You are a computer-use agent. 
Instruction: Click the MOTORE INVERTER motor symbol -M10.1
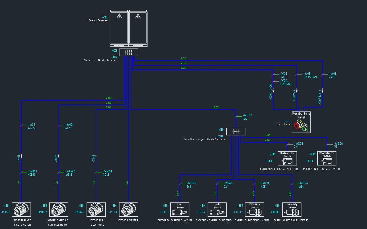coord(128,209)
